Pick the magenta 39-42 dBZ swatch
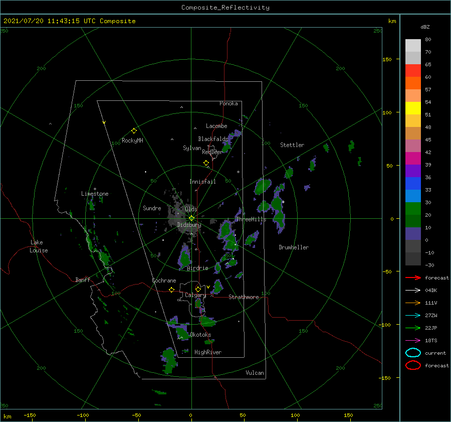451x422 pixels. (413, 159)
